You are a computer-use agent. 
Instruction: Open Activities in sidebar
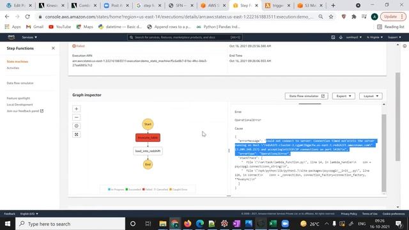(x=13, y=68)
